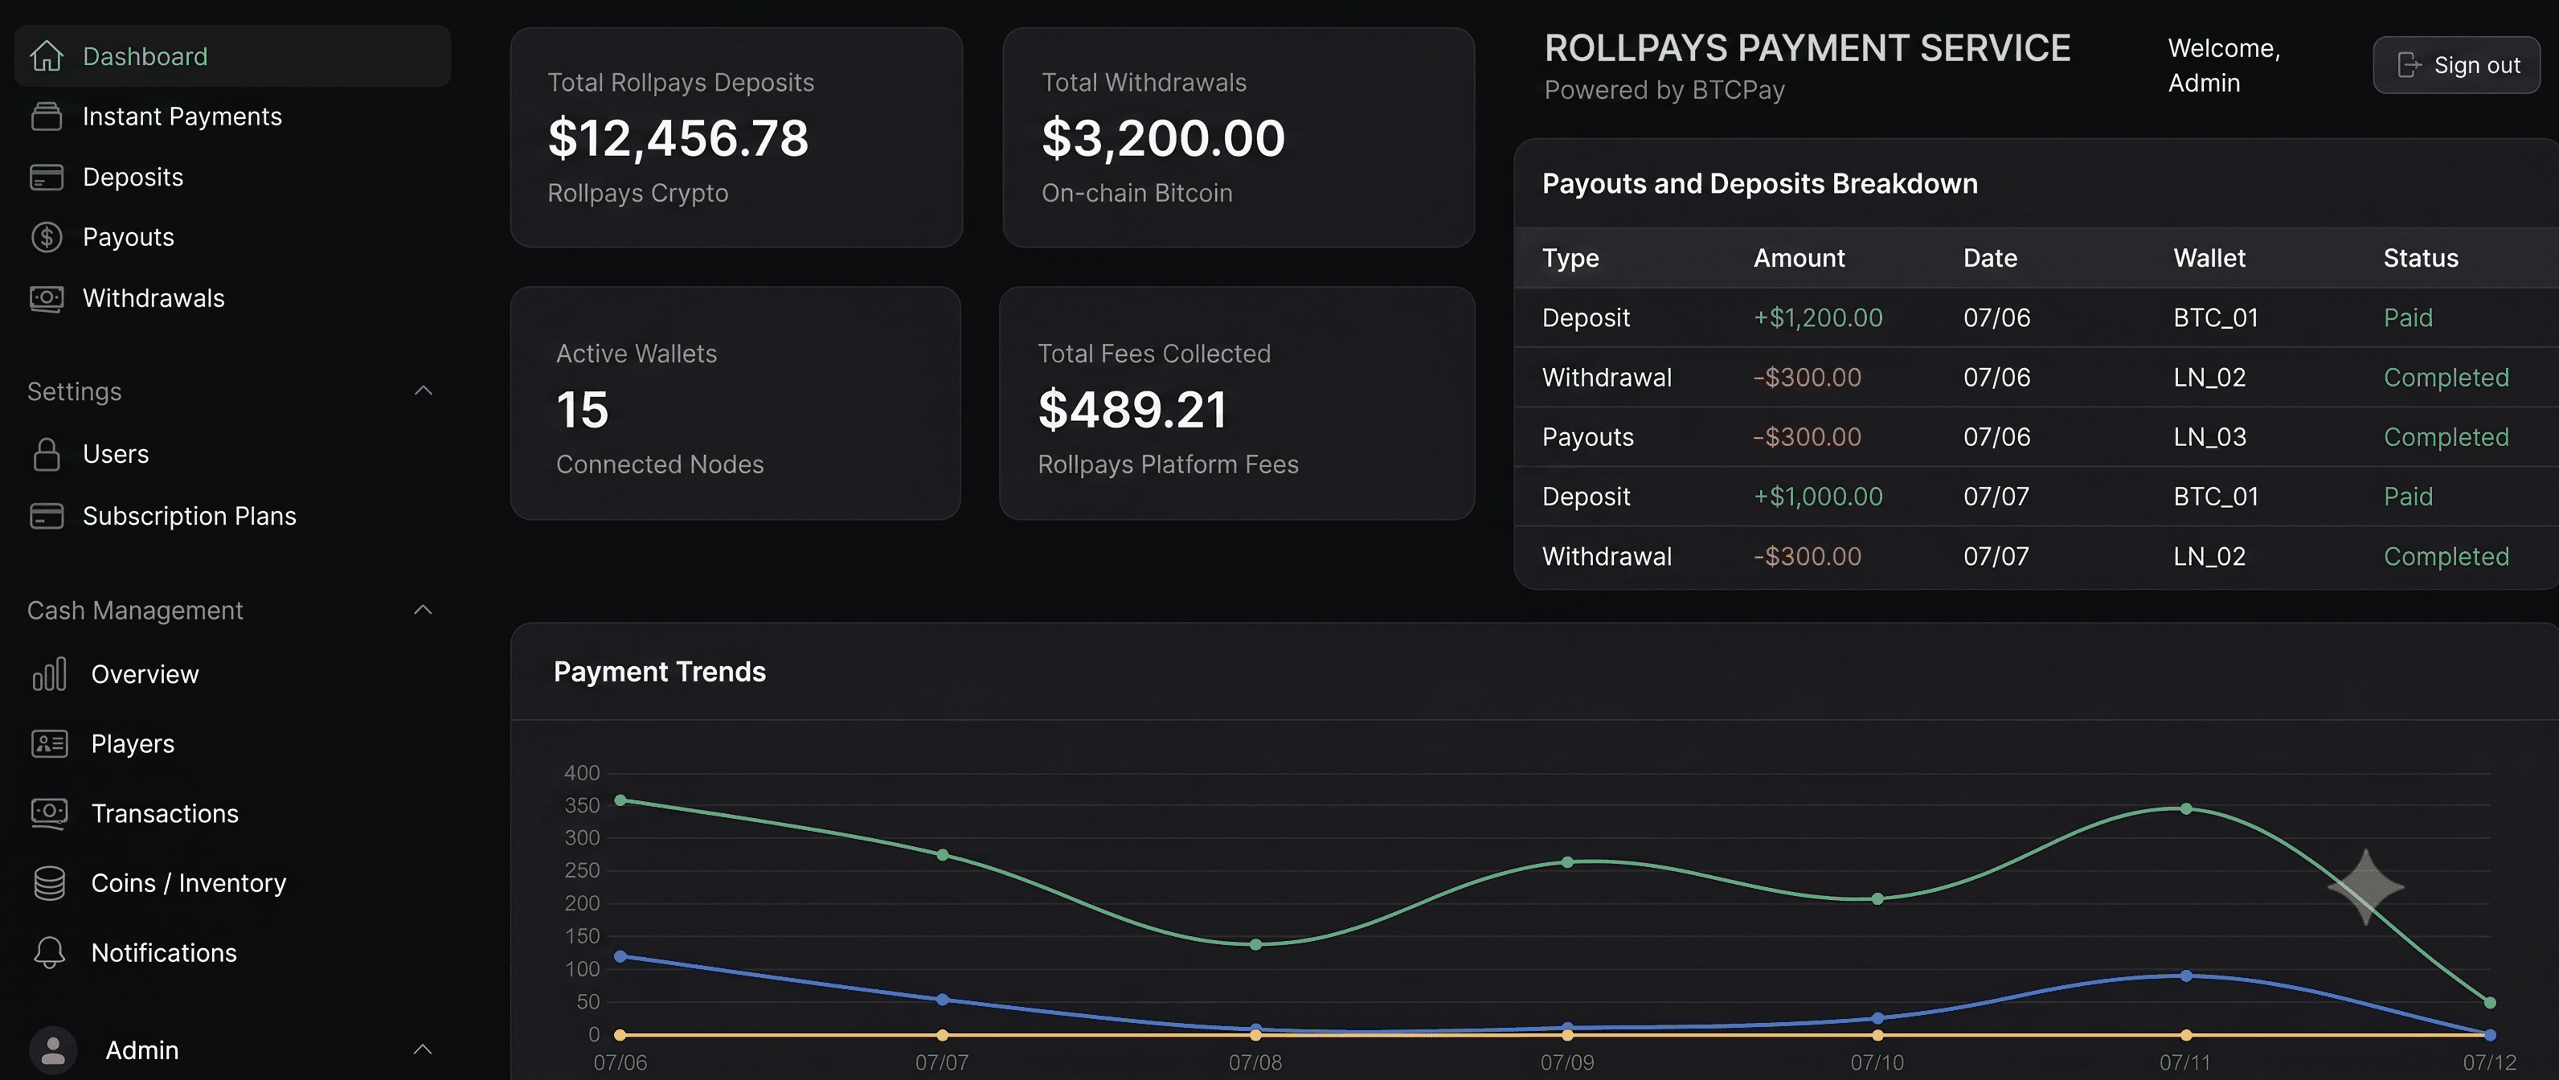Click the Sign out button
The image size is (2559, 1080).
tap(2457, 64)
